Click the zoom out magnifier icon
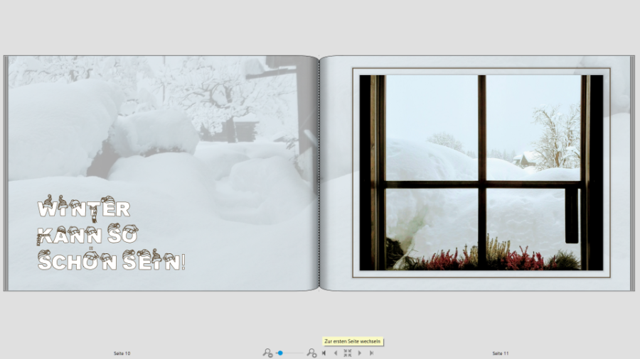This screenshot has height=359, width=640. coord(267,353)
